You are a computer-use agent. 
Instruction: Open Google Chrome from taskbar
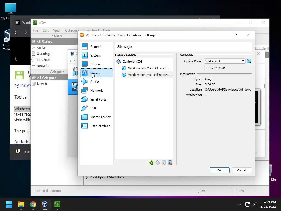pos(33,204)
